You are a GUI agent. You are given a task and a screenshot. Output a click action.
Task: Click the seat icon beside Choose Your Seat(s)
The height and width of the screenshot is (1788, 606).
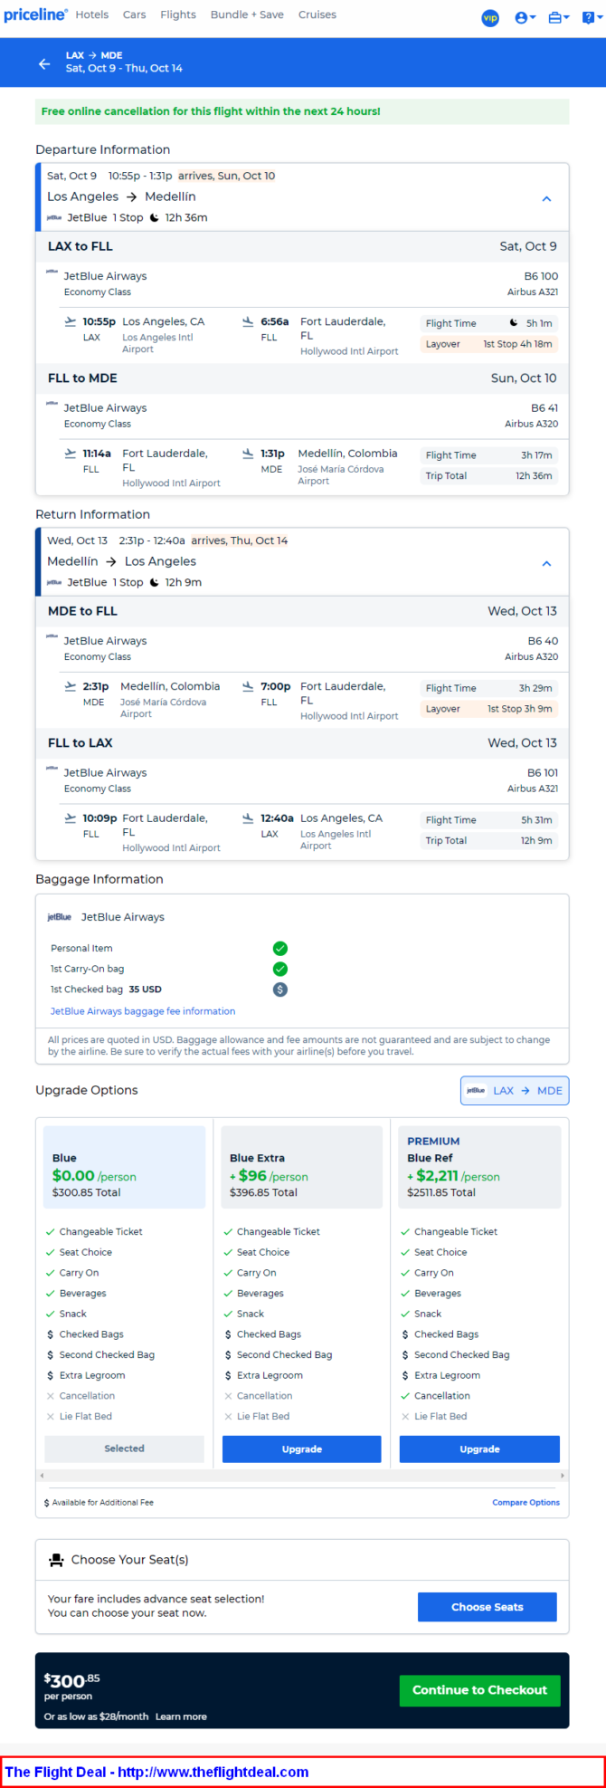coord(56,1560)
